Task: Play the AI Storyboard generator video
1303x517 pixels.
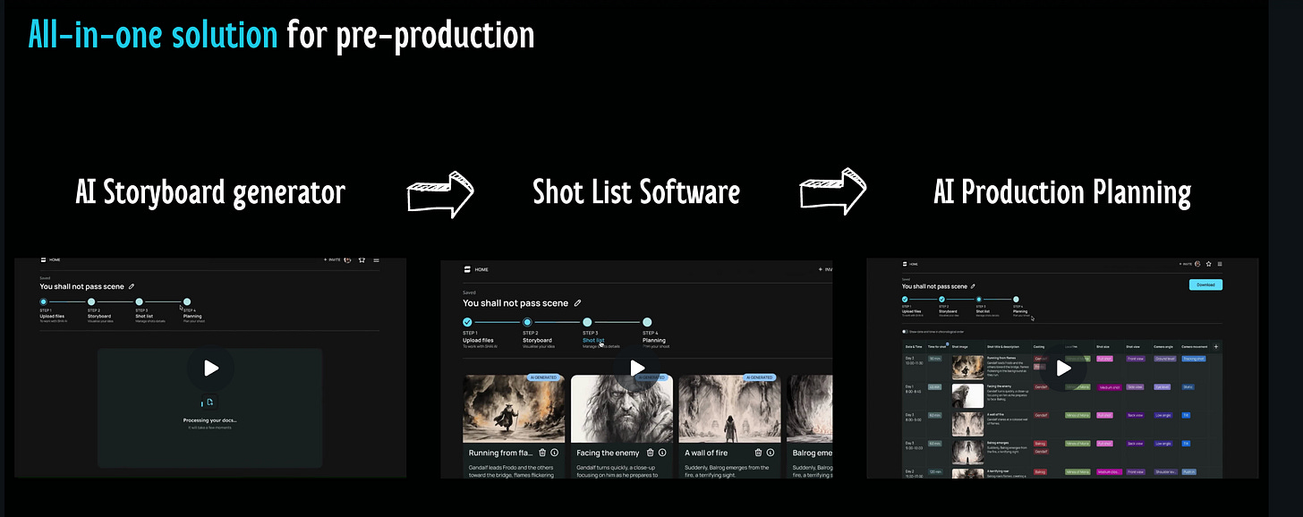Action: pyautogui.click(x=211, y=368)
